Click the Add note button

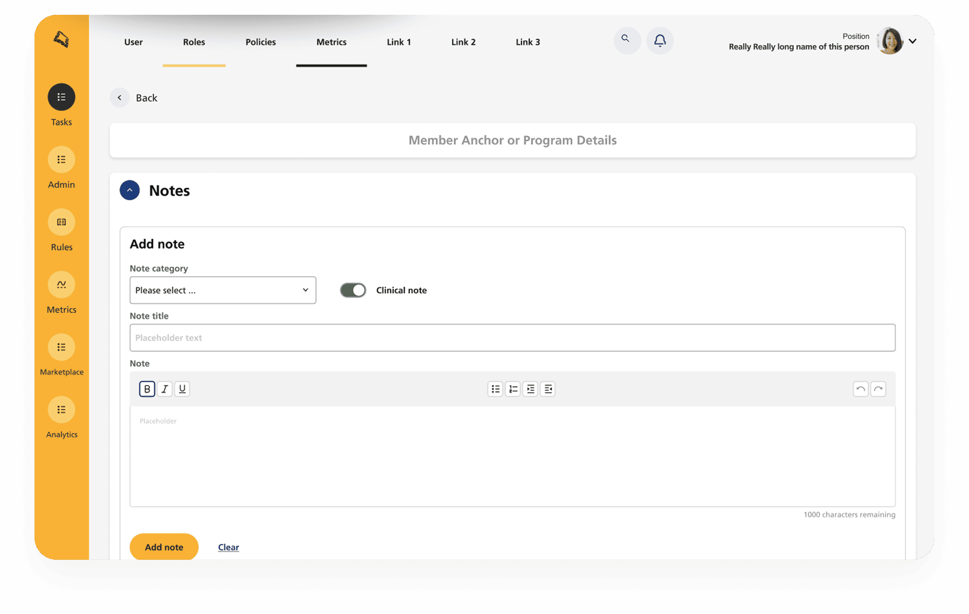pyautogui.click(x=164, y=547)
